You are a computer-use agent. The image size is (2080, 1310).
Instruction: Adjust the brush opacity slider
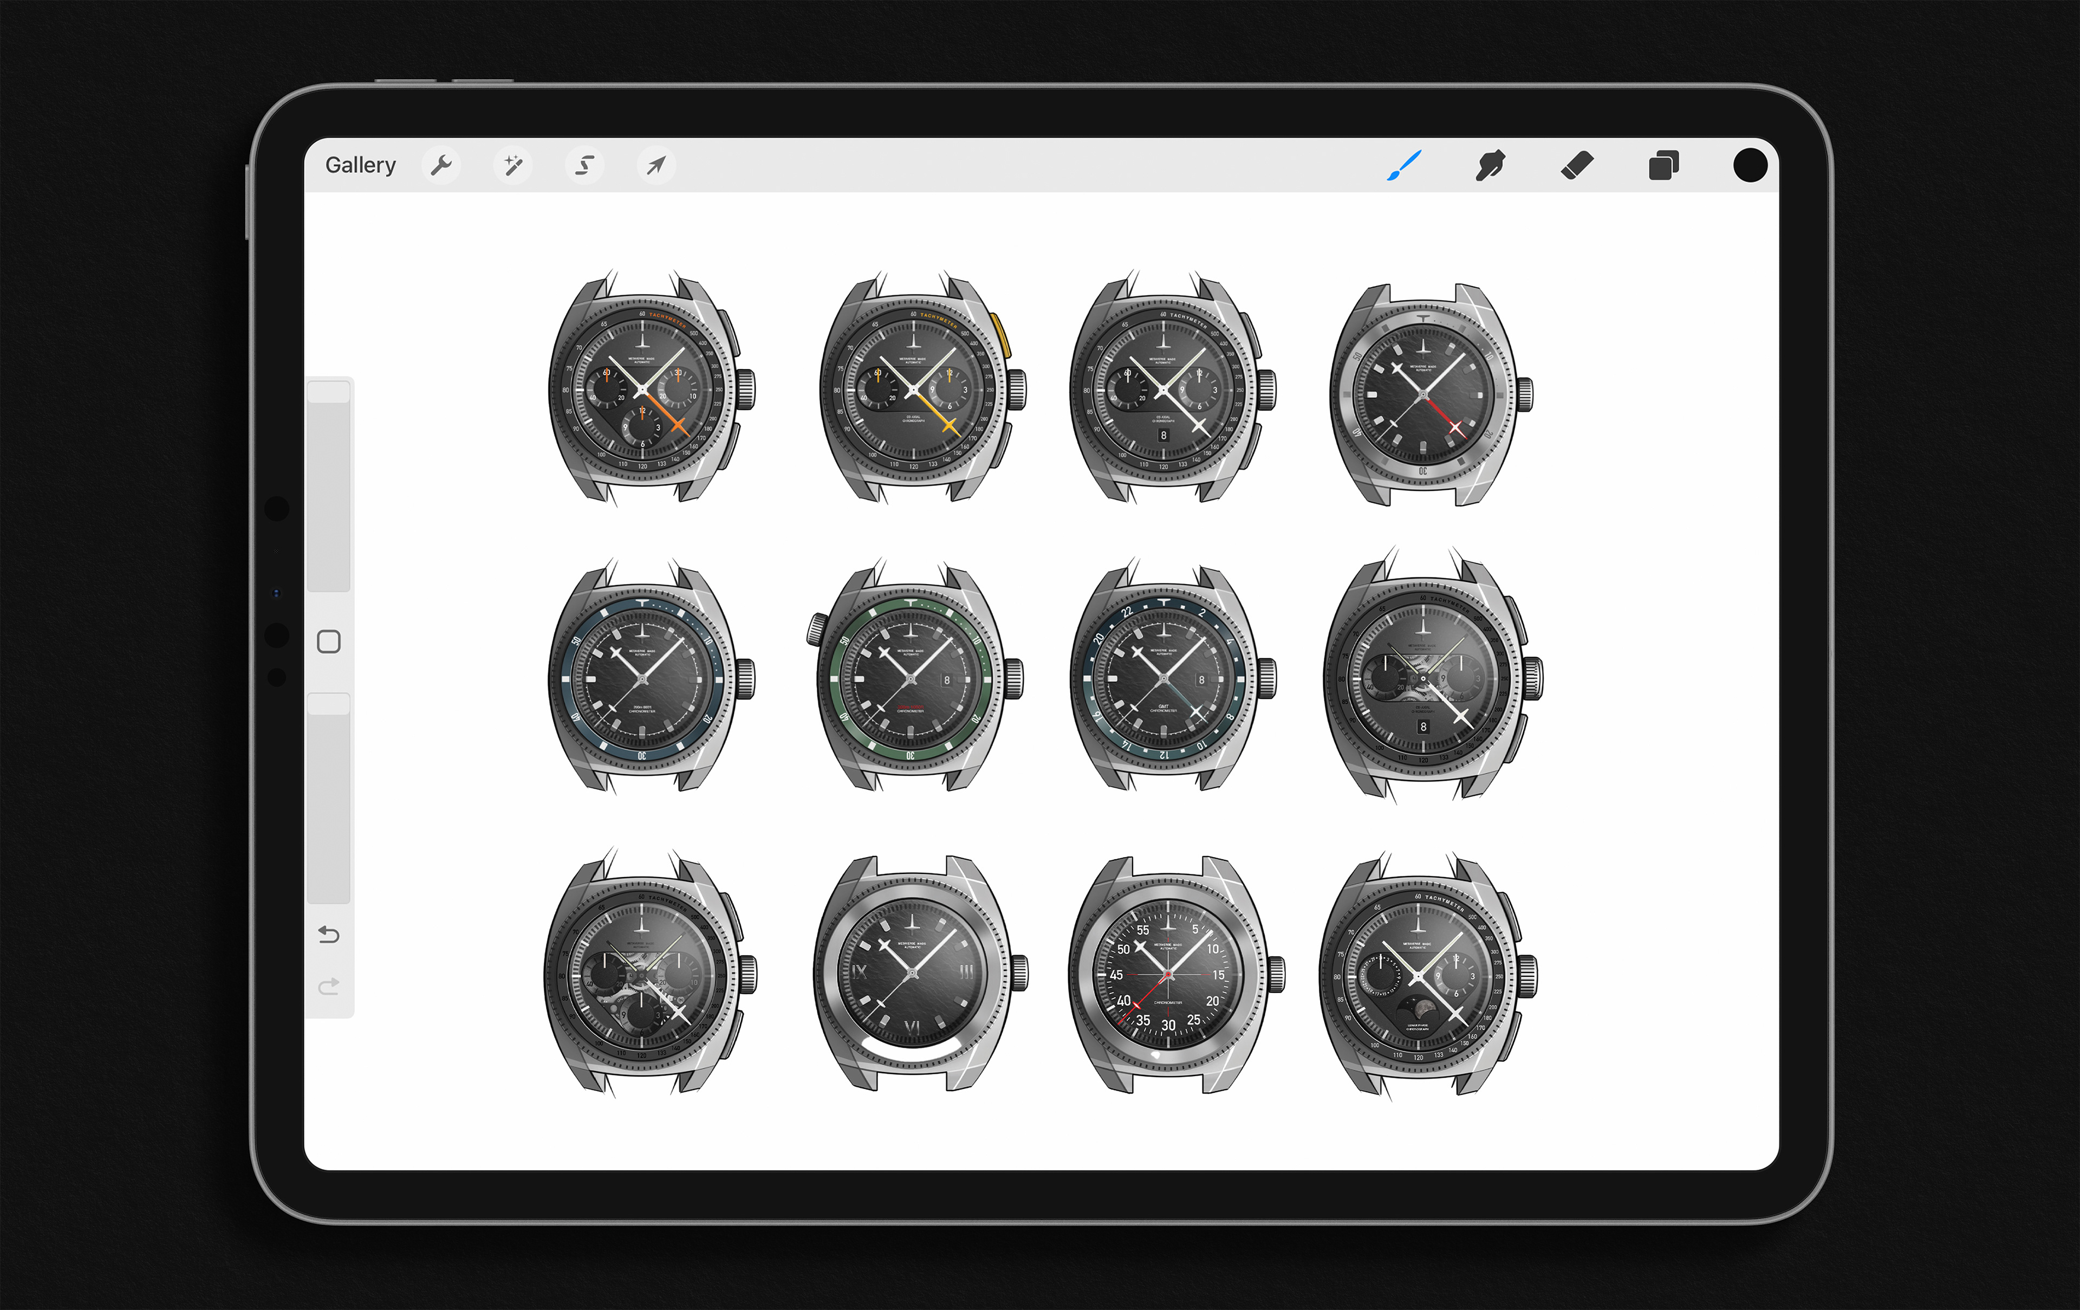(329, 799)
